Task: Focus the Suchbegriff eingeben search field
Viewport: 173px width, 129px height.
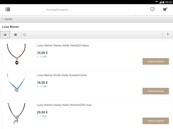Action: click(86, 10)
